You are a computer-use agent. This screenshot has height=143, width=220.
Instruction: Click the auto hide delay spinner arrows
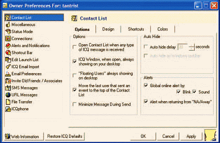(x=192, y=47)
